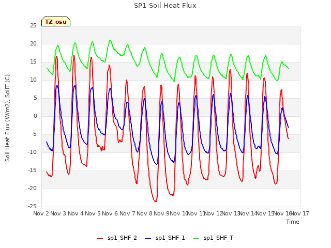Click the y-axis value -20
This screenshot has height=248, width=331.
33,188
